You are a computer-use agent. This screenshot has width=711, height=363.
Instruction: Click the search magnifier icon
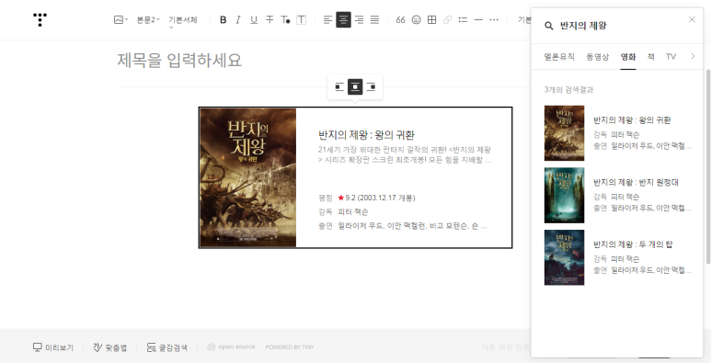coord(549,26)
